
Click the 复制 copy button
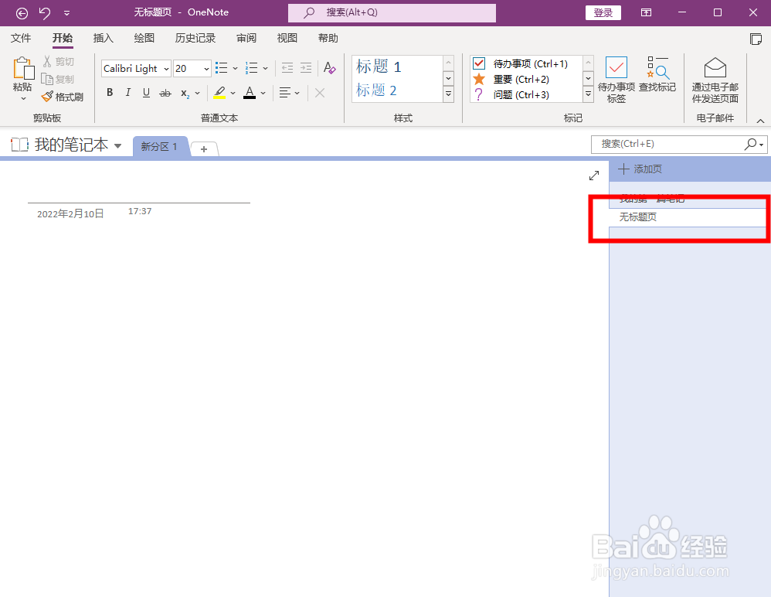tap(57, 79)
